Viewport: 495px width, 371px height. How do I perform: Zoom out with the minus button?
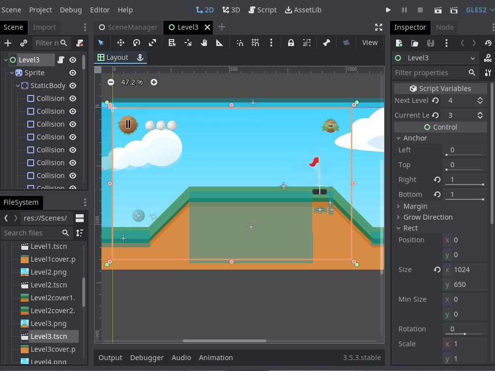(111, 82)
